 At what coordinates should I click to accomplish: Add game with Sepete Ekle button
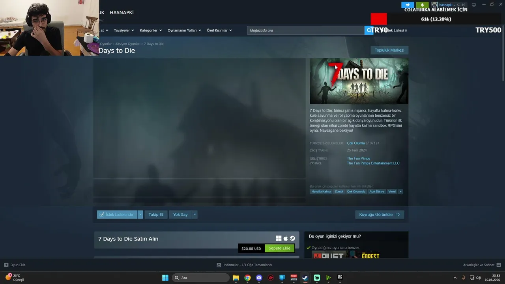point(279,248)
